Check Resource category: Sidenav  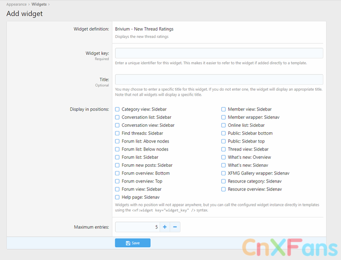click(223, 181)
